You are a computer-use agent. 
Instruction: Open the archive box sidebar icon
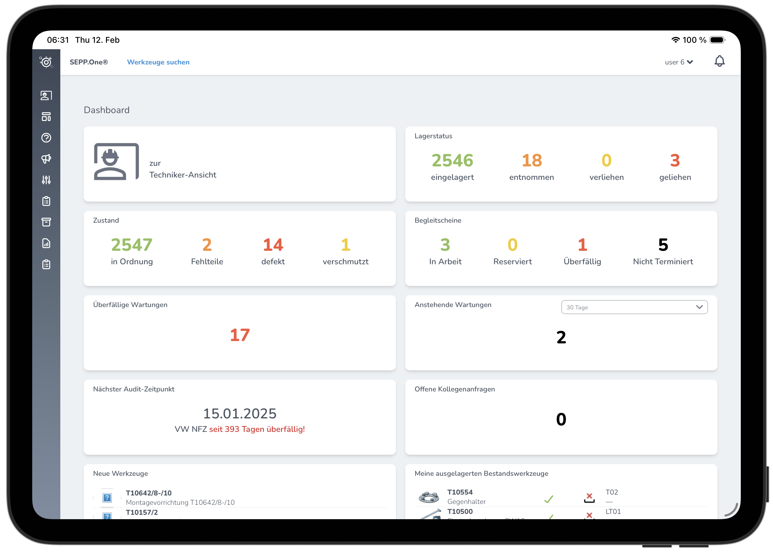(46, 222)
